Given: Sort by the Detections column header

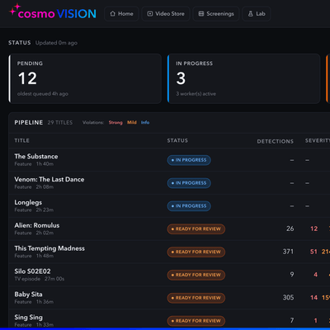Looking at the screenshot, I should click(x=276, y=141).
